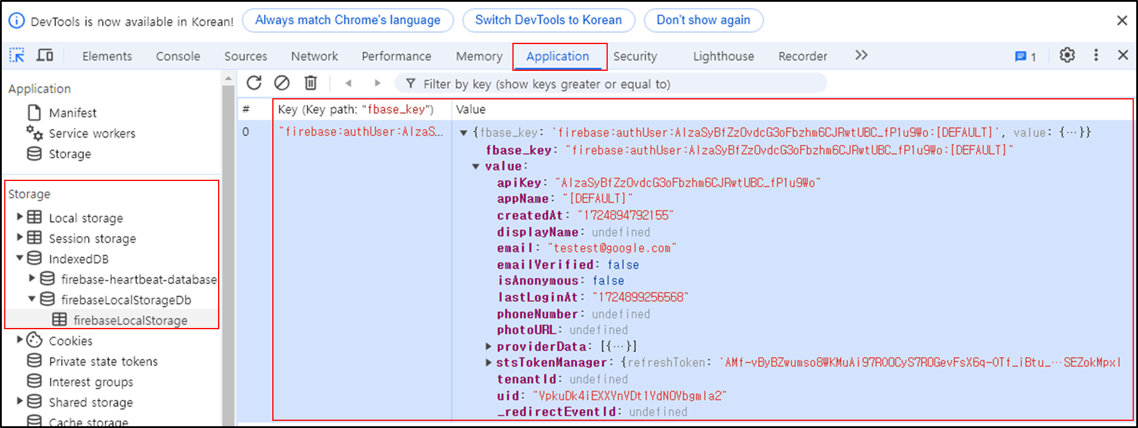This screenshot has height=428, width=1138.
Task: Click the firebaseLocalStorage table icon
Action: click(60, 320)
